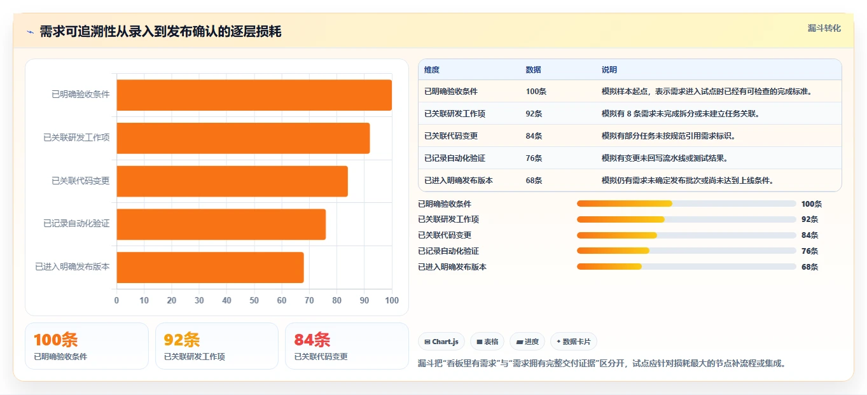Click the 已进入明确发布版本 progress bar showing 68条
The height and width of the screenshot is (395, 867).
686,267
